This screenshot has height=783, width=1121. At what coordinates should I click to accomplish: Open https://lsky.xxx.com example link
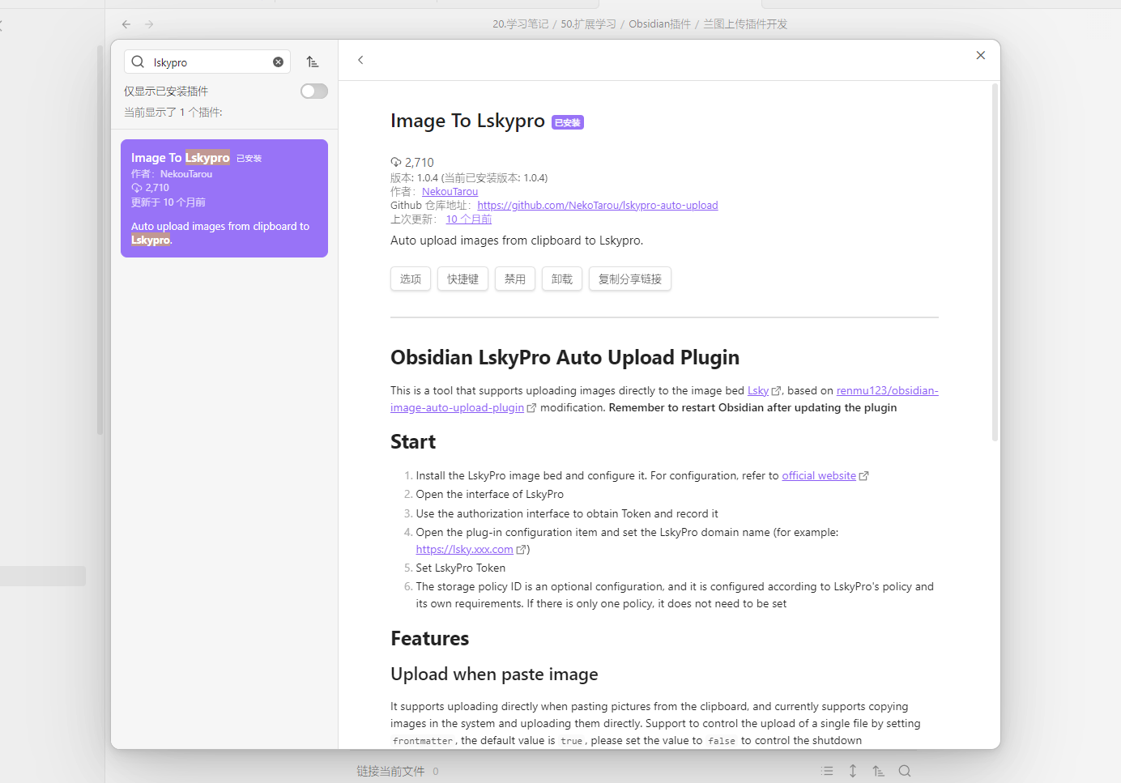click(465, 549)
